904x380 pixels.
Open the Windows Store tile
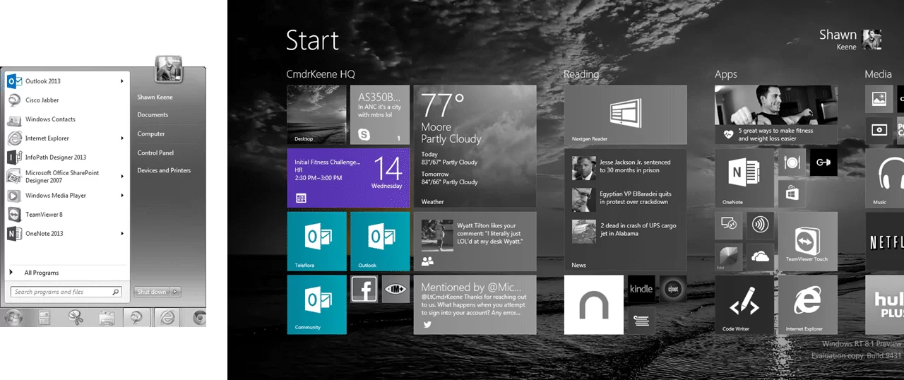pos(792,194)
